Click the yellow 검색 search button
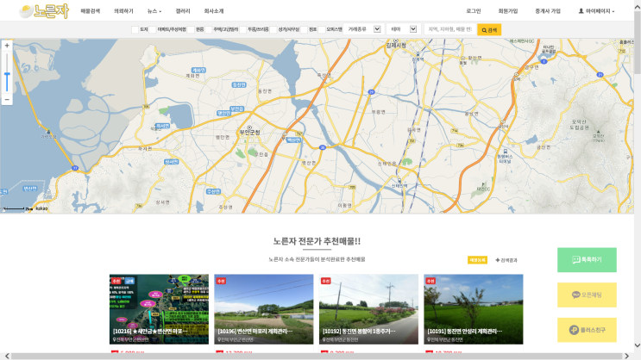The height and width of the screenshot is (360, 641). pos(489,30)
